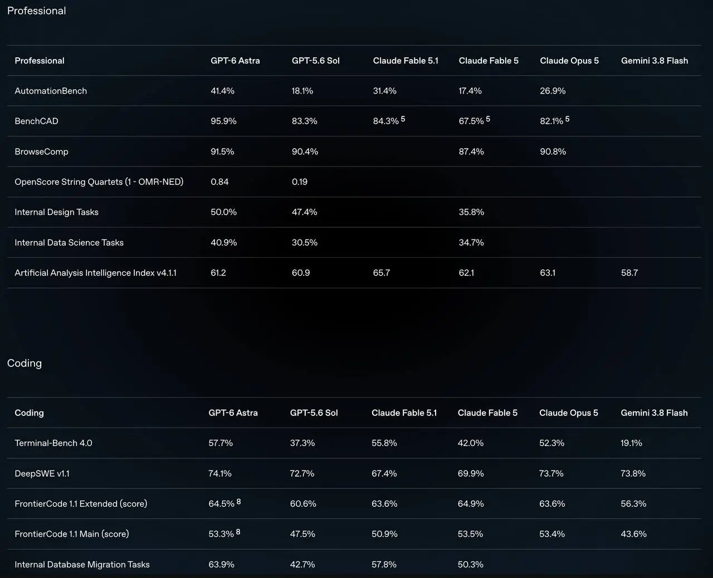Click the BrowseComp row label
Screen dimensions: 713x578
tap(41, 151)
